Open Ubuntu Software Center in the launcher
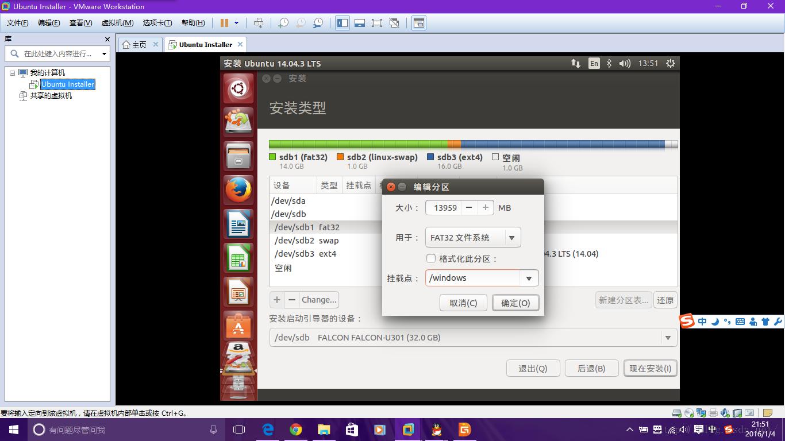This screenshot has height=441, width=785. [x=238, y=326]
